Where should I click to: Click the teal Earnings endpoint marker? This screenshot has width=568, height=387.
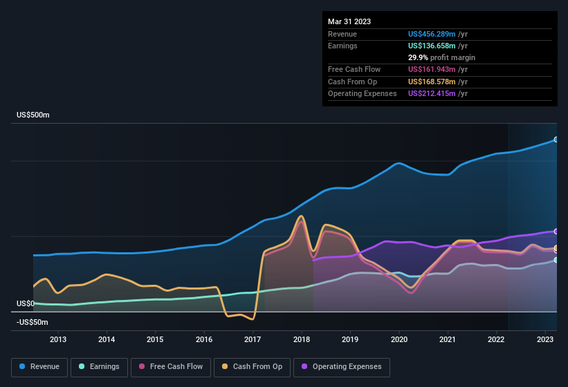point(556,260)
